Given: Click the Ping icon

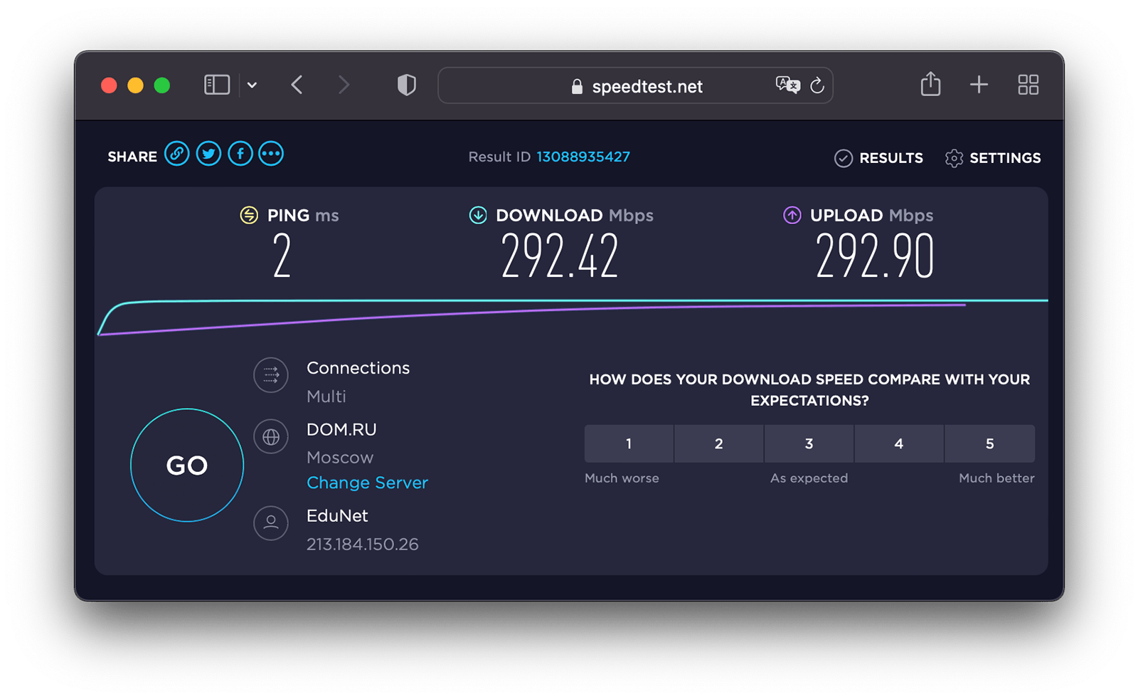Looking at the screenshot, I should [x=249, y=215].
